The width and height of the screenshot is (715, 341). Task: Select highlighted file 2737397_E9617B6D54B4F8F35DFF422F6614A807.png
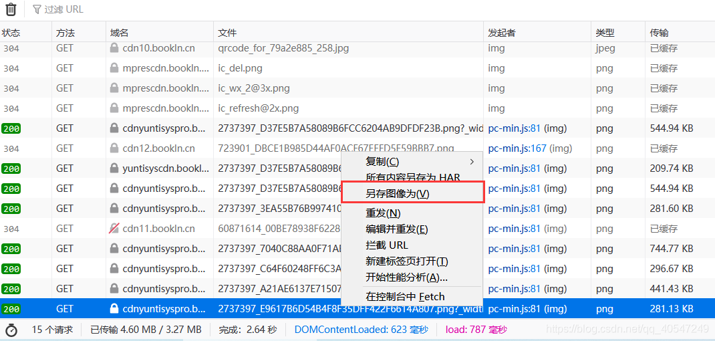click(351, 309)
